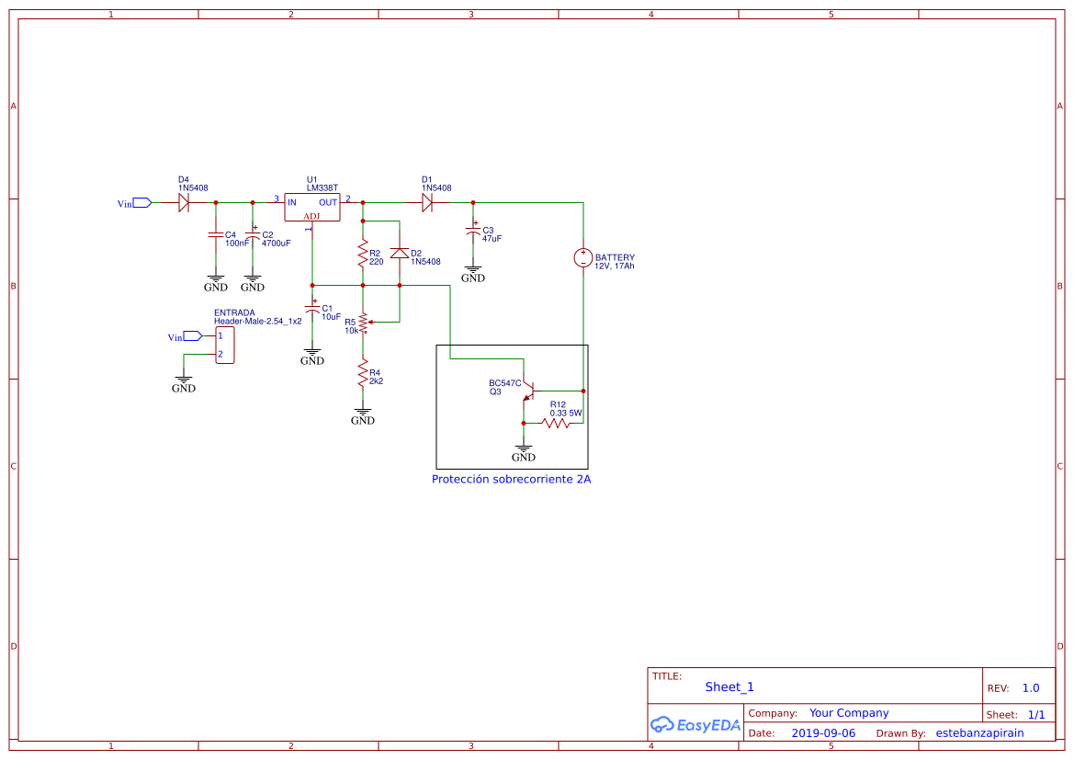The width and height of the screenshot is (1074, 760).
Task: Select the Date 2019-09-06 text
Action: click(823, 732)
